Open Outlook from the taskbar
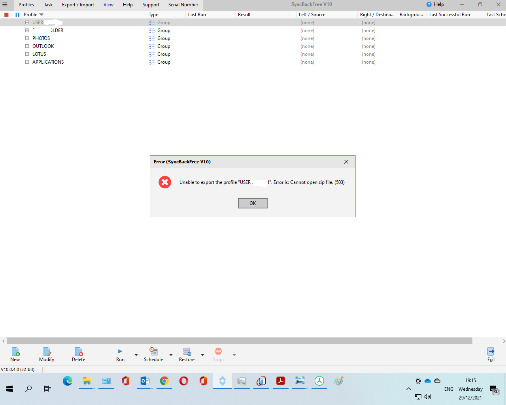Image resolution: width=506 pixels, height=405 pixels. 145,381
